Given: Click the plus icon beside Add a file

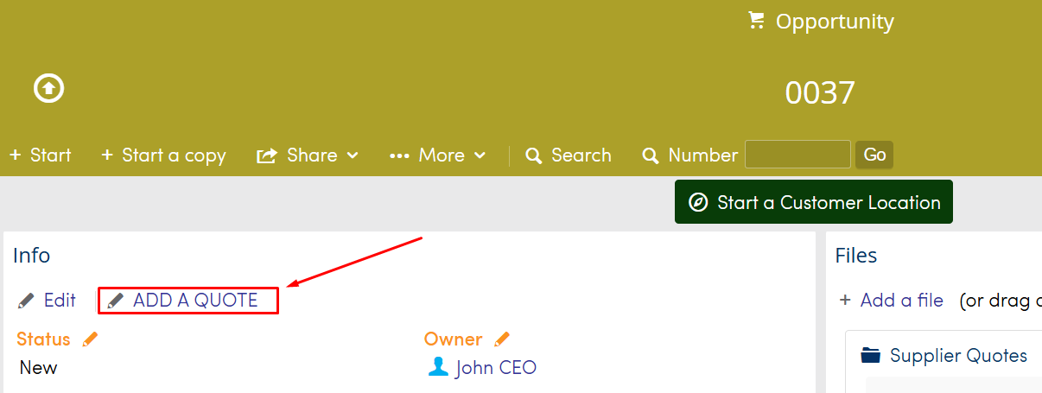Looking at the screenshot, I should tap(845, 301).
